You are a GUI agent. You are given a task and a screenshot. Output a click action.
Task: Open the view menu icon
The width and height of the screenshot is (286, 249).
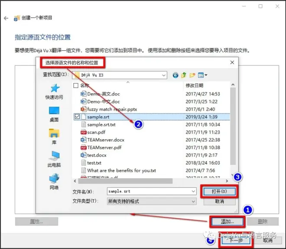click(202, 75)
